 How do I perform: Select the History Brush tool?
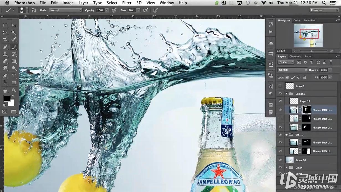tap(14, 54)
